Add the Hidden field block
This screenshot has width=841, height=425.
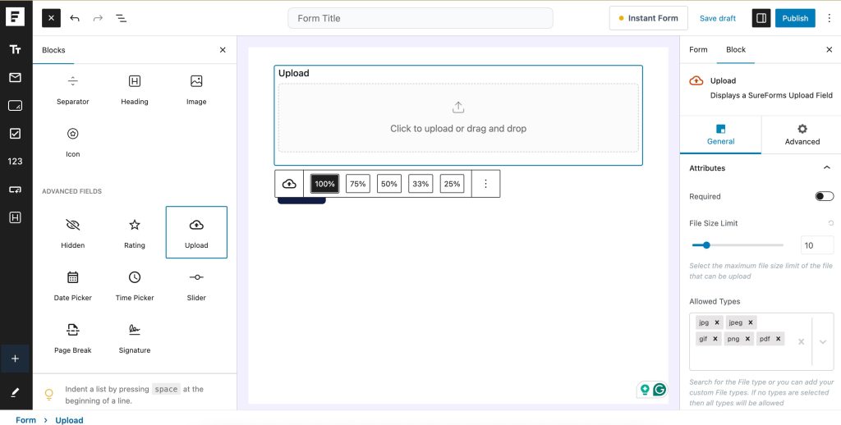coord(73,231)
